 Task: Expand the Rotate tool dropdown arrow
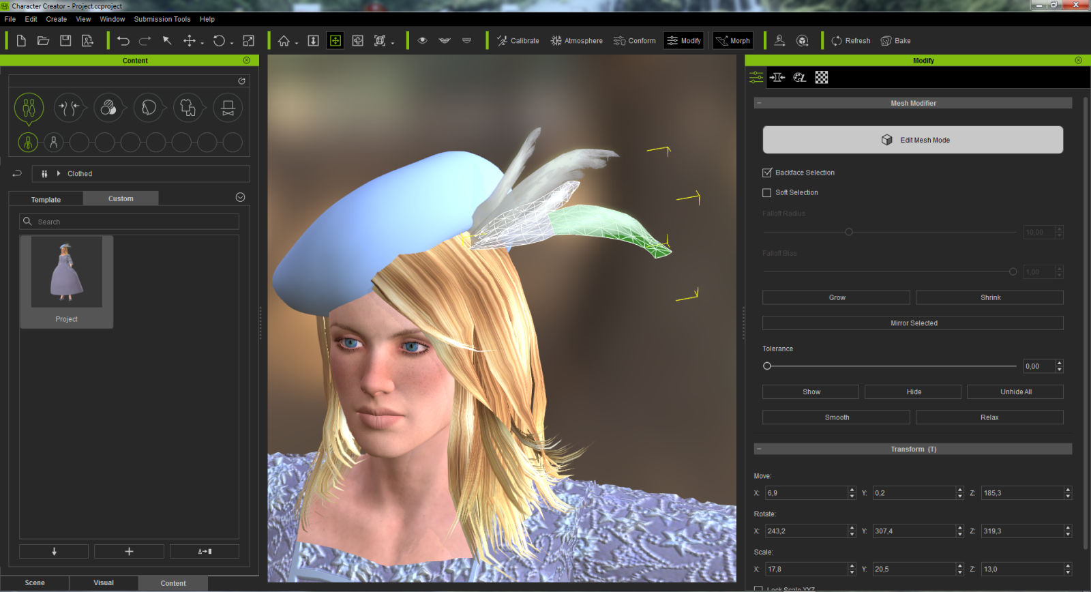(x=232, y=44)
